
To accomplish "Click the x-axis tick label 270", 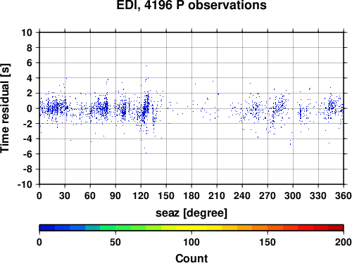I will pos(268,195).
